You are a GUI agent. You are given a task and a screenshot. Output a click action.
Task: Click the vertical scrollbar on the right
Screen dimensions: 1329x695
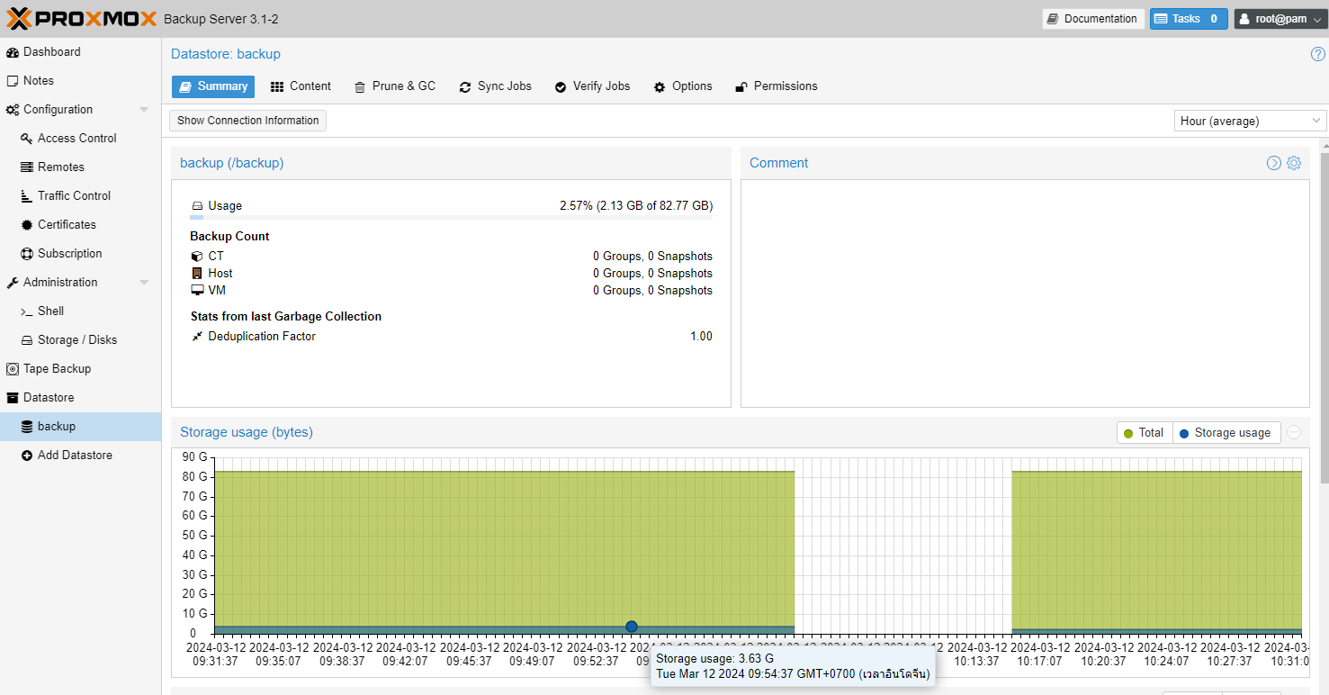pos(1324,315)
